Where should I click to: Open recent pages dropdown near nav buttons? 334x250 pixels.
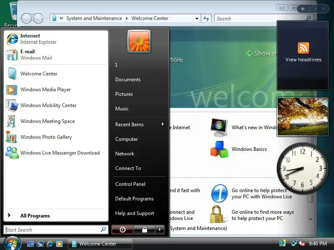click(x=47, y=18)
